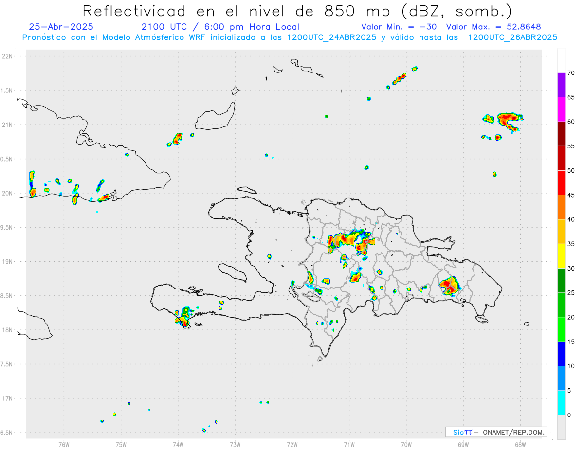Click the colorbar value '10'

click(571, 366)
